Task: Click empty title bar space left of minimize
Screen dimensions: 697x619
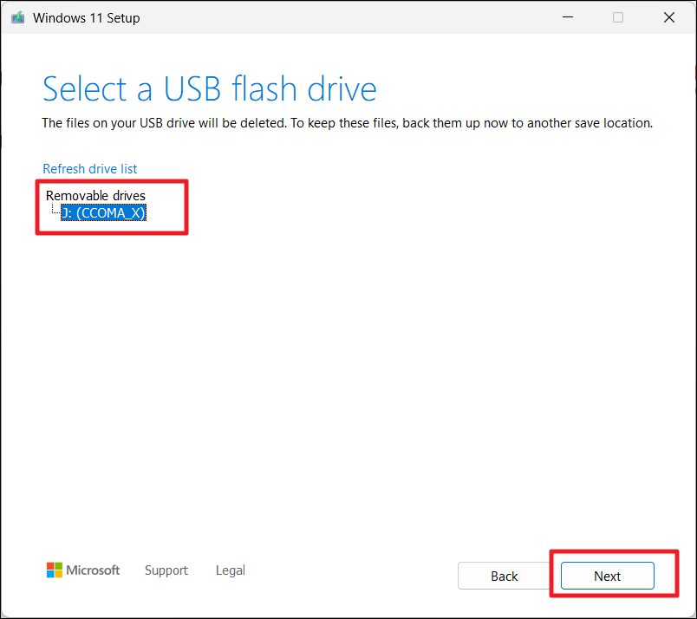Action: pos(347,17)
